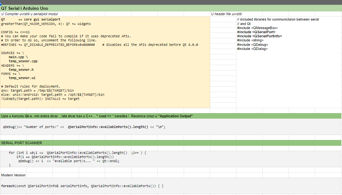Select the 'QT Serial i Arduino Uno' title cell
Screen dimensions: 342x195
click(x=171, y=8)
